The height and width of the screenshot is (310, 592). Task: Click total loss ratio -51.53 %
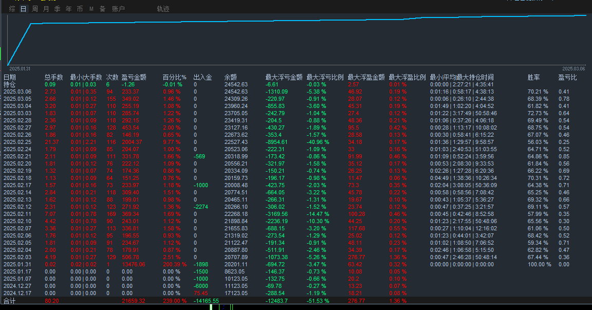tap(318, 301)
